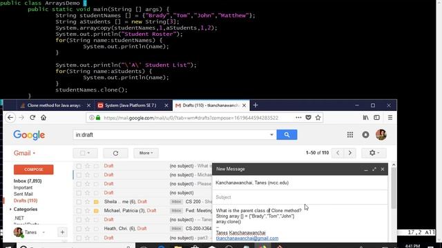Click the Subject field in New Message

pos(300,197)
